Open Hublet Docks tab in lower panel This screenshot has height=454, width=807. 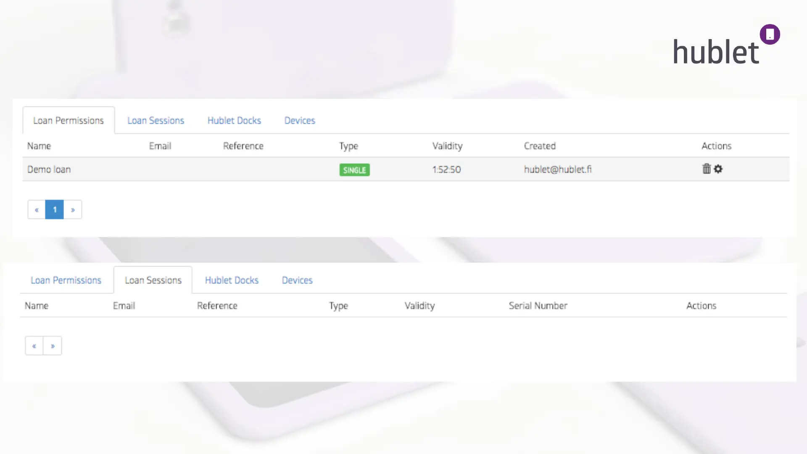click(232, 280)
